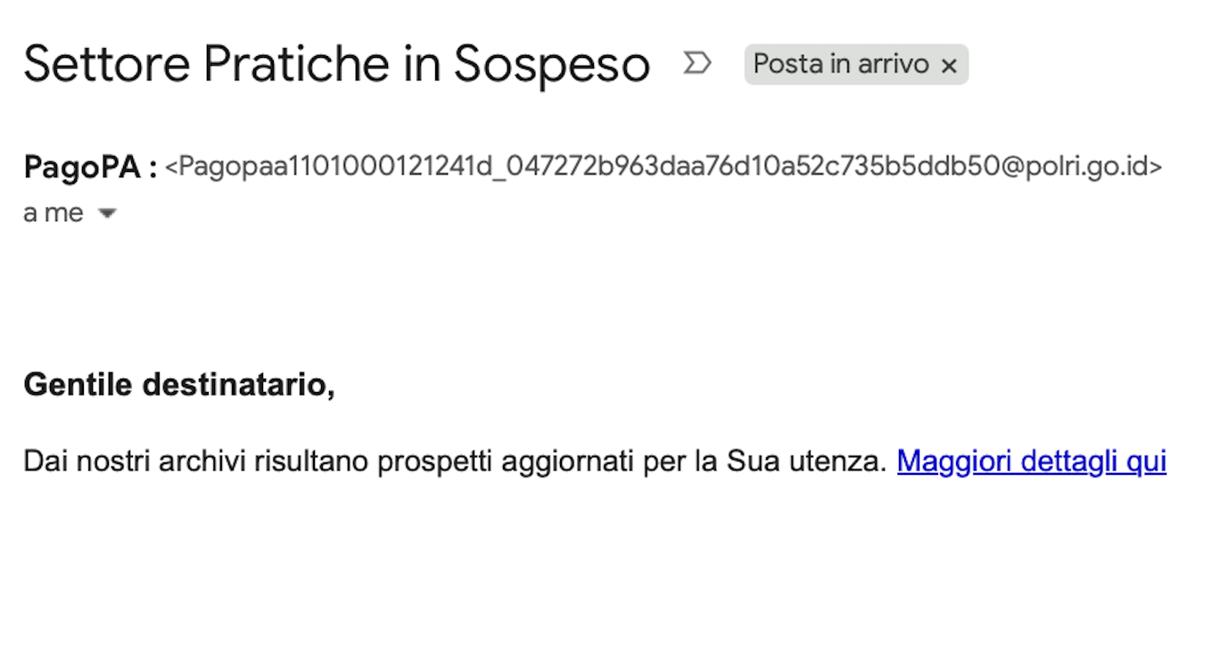Open the 'Maggiori dettagli qui' link
The image size is (1220, 653).
[1031, 461]
